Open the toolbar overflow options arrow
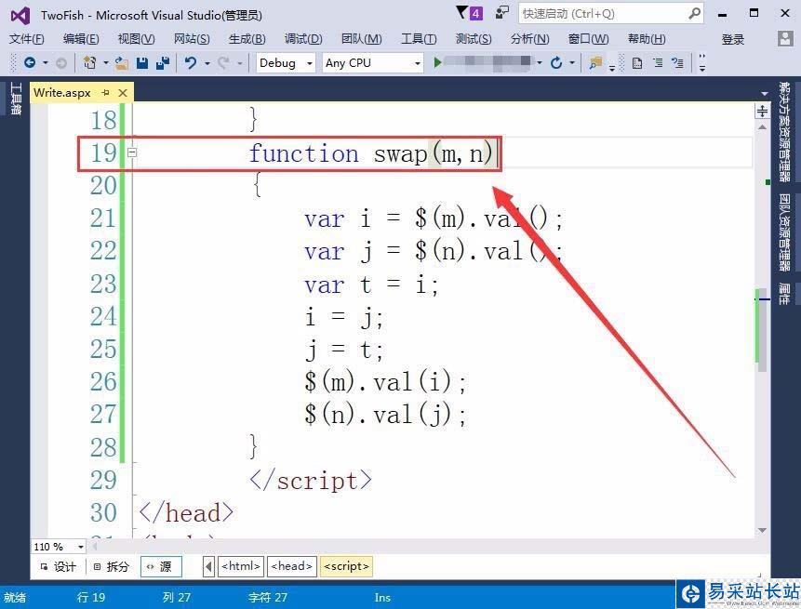This screenshot has width=801, height=609. click(701, 63)
